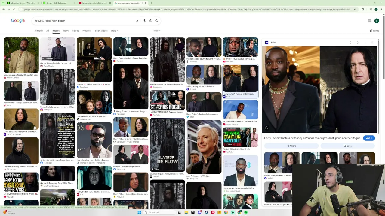Viewport: 385px width, 216px height.
Task: Open a new browser tab
Action: [x=151, y=3]
